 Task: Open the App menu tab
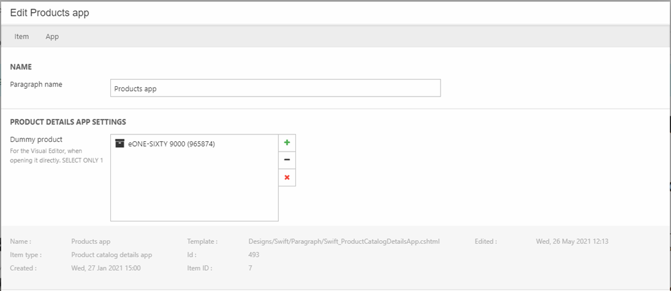tap(52, 37)
